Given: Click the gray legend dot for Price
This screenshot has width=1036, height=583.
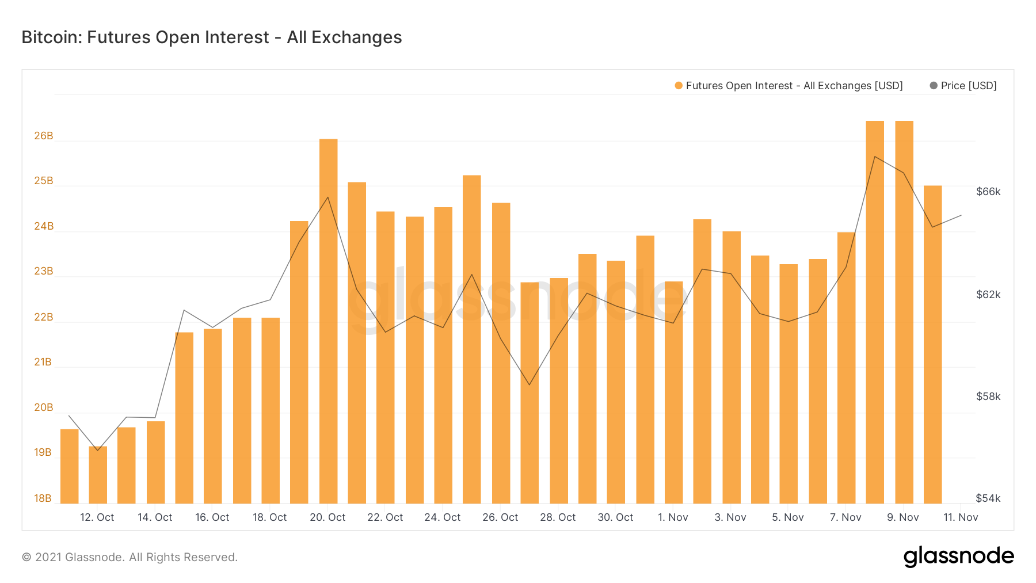Looking at the screenshot, I should click(x=934, y=86).
